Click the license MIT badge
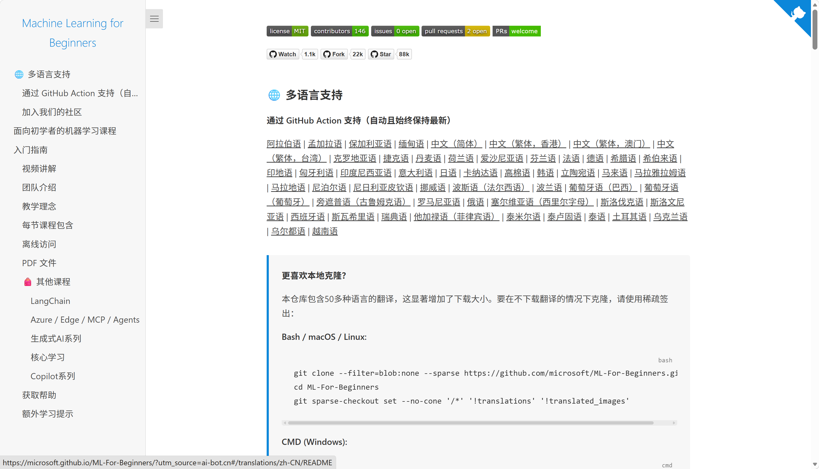Screen dimensions: 819x469 pos(287,31)
